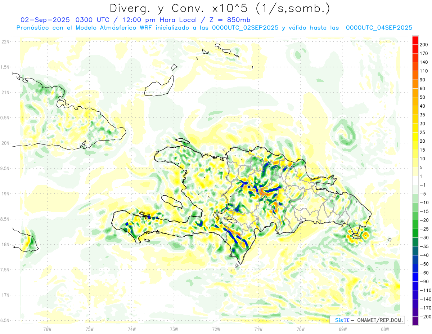Screen dimensions: 432x334
Task: Click the positive '40' color scale label
Action: (x=423, y=106)
